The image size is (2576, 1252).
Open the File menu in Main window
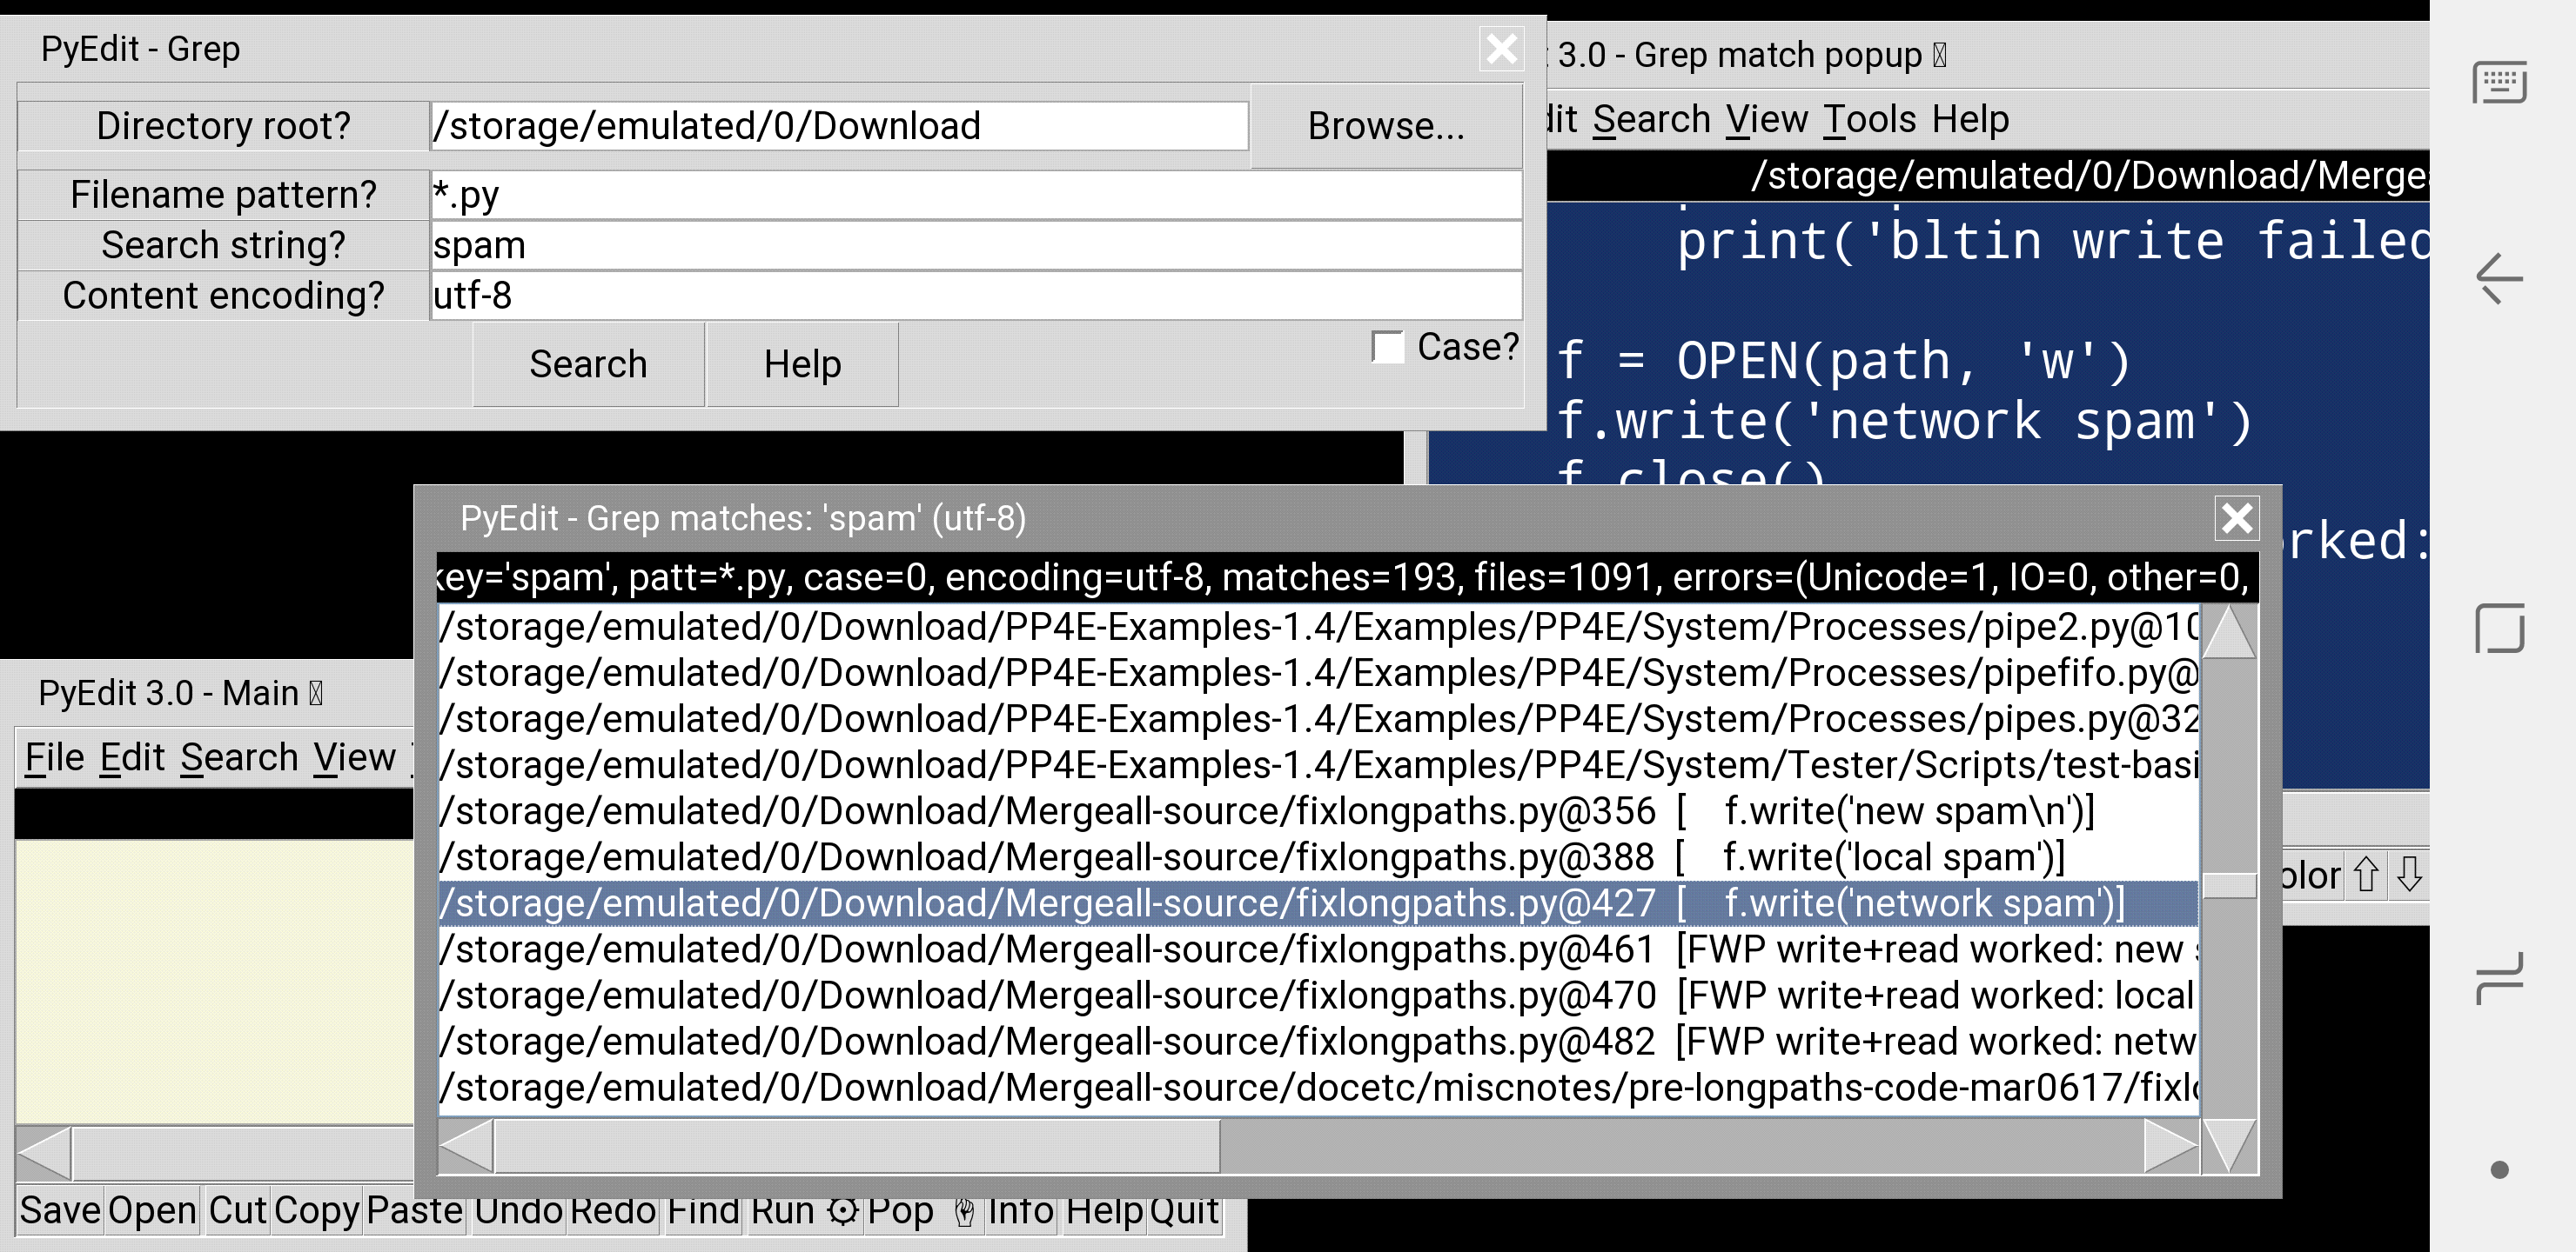coord(54,757)
